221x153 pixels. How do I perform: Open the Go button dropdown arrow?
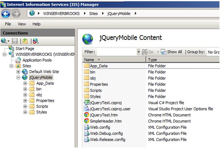[158, 52]
